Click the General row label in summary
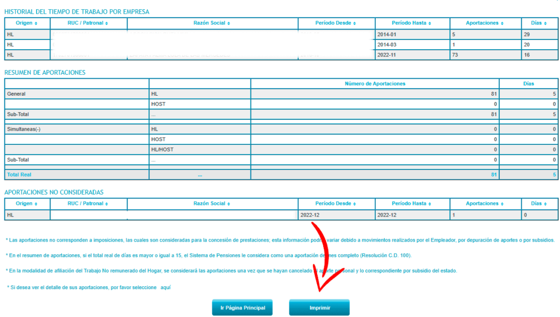 point(16,94)
